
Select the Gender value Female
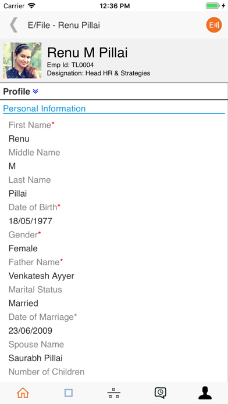click(23, 248)
